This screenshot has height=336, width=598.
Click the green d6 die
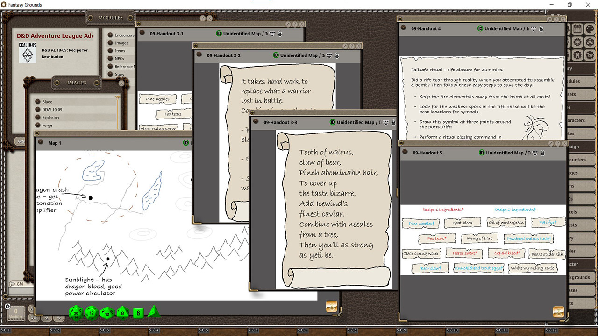pos(138,313)
